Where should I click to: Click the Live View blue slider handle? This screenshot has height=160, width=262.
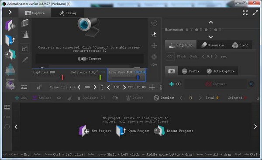[x=138, y=77]
